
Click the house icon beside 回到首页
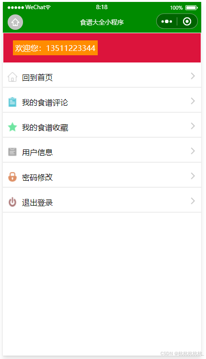point(12,77)
